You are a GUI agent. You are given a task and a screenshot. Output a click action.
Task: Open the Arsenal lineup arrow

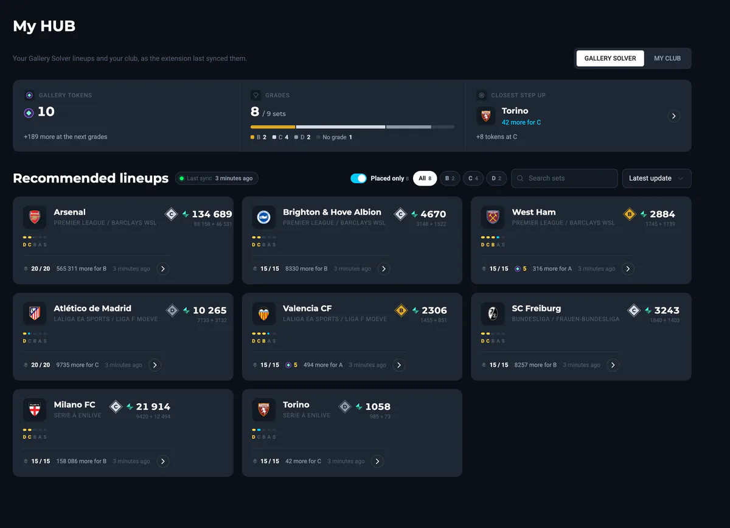coord(162,269)
